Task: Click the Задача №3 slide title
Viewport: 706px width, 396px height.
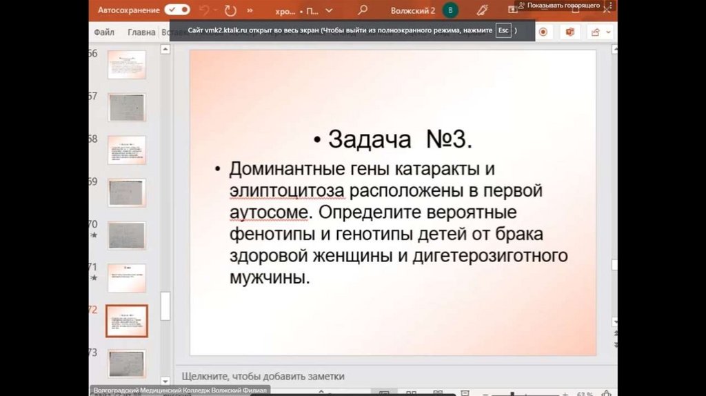Action: (393, 139)
